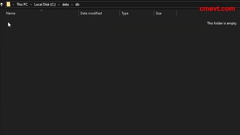Viewport: 240px width, 135px height.
Task: Expand chevron between data and db
Action: (x=72, y=4)
